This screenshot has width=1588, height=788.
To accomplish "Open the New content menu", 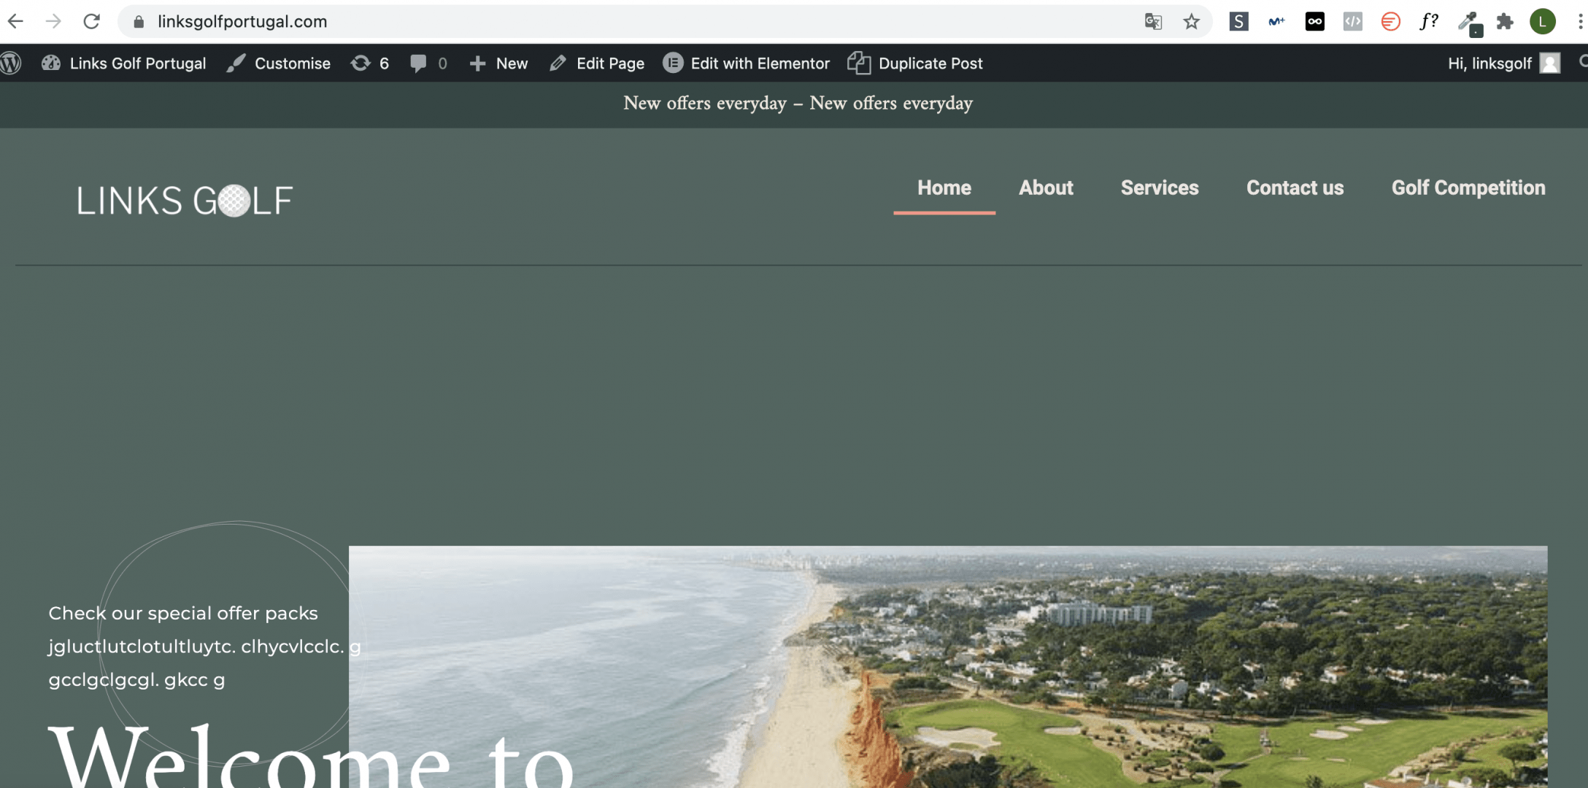I will 498,63.
